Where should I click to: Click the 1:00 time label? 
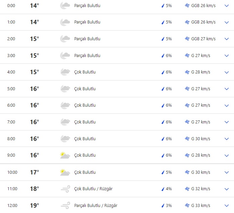click(x=11, y=22)
